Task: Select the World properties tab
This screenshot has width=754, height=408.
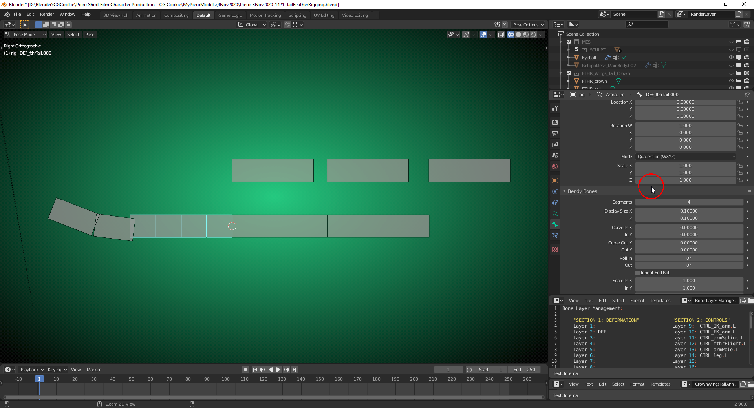Action: 555,166
